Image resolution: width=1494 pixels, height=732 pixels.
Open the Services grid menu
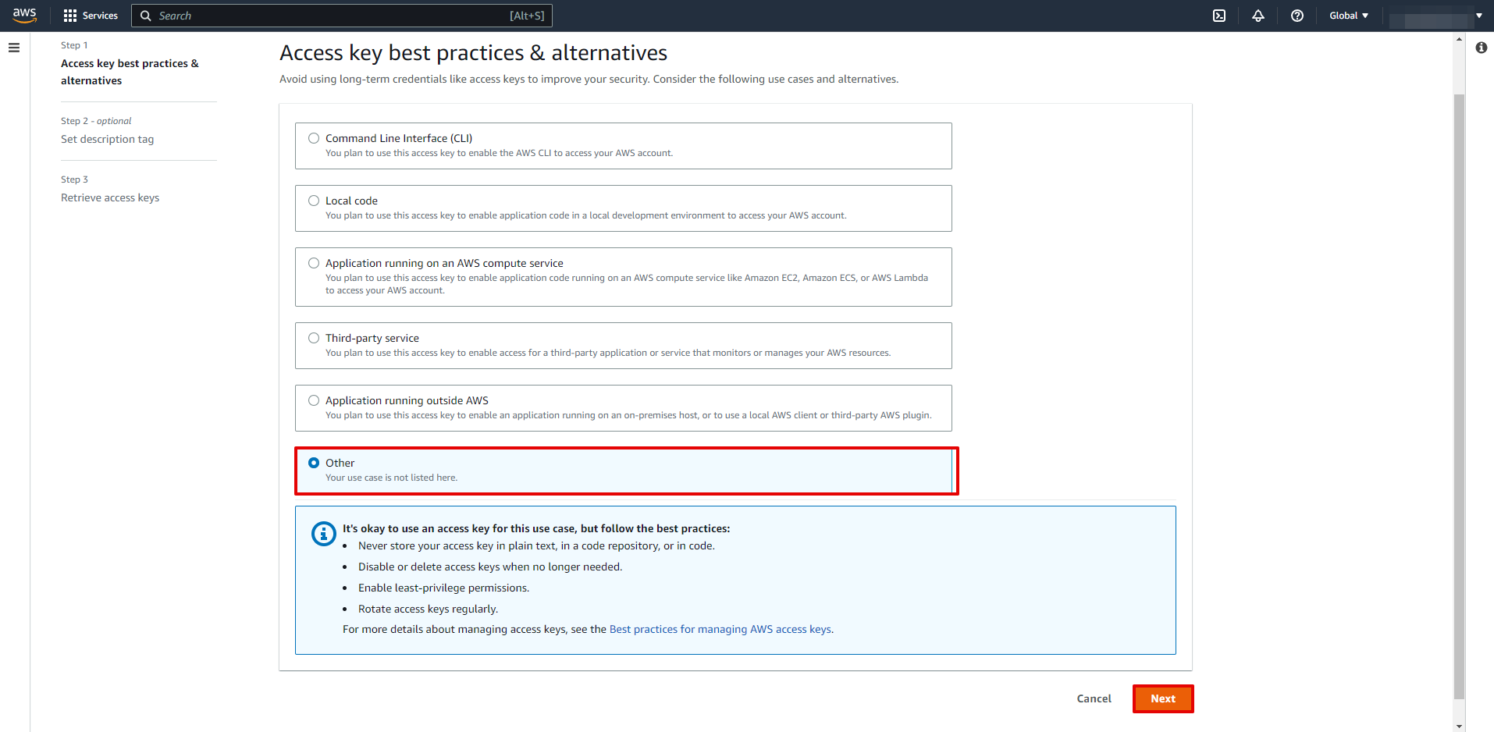point(70,16)
